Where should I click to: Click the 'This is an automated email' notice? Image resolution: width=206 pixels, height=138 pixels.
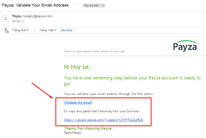pos(95,51)
